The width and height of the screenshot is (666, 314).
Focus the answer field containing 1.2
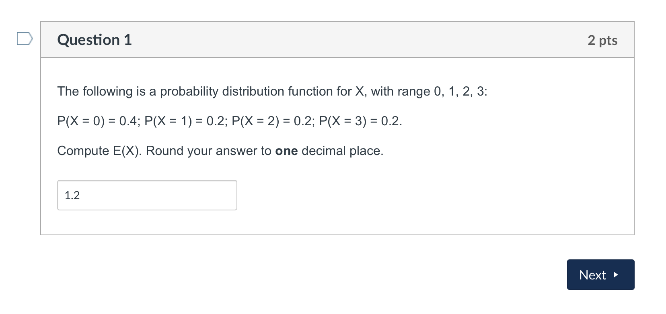tap(147, 195)
